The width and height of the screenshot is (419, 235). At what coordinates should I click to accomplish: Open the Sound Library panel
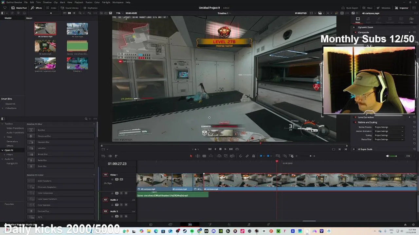70,8
